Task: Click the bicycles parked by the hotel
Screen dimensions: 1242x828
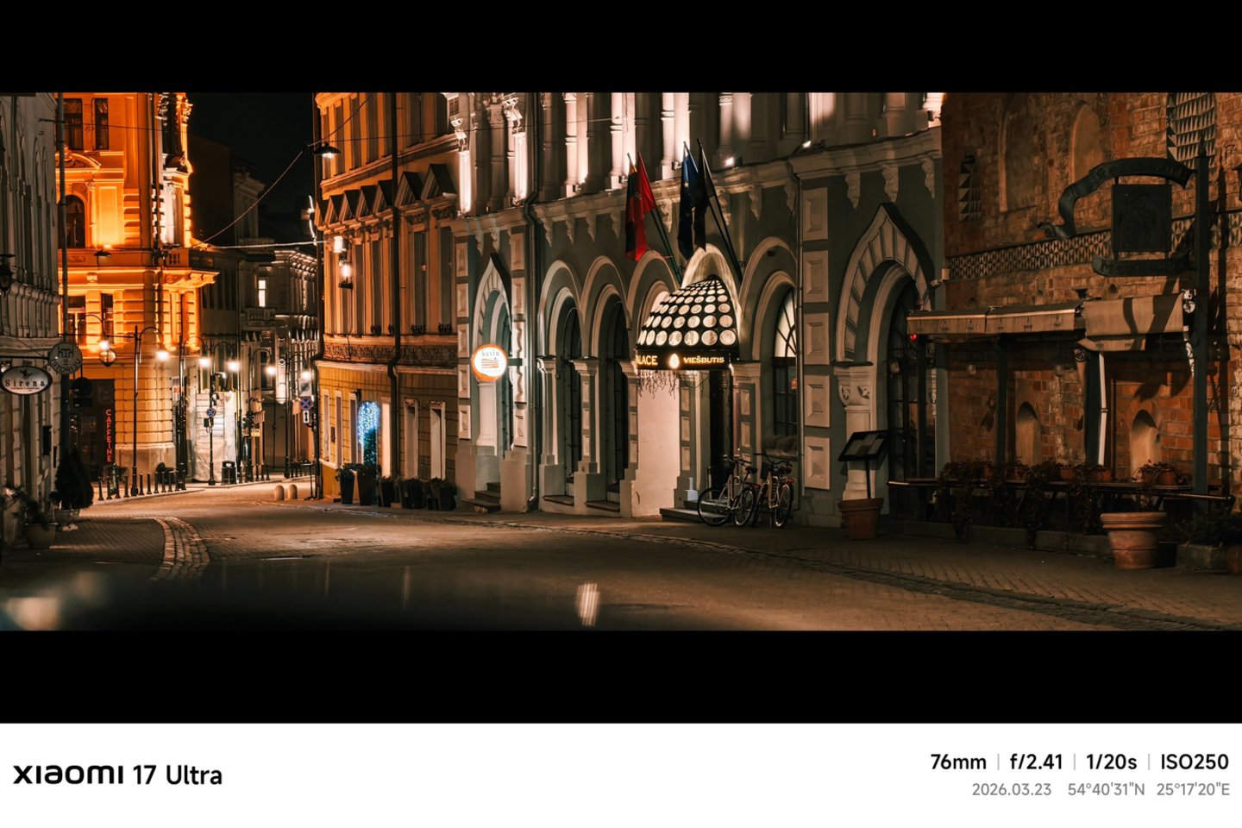Action: [x=746, y=494]
